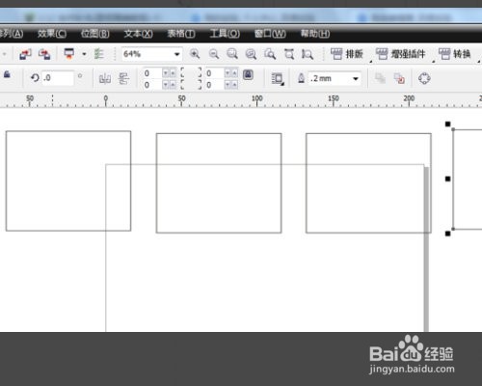Click the rotation angle arrow icon
482x386 pixels.
pos(35,78)
